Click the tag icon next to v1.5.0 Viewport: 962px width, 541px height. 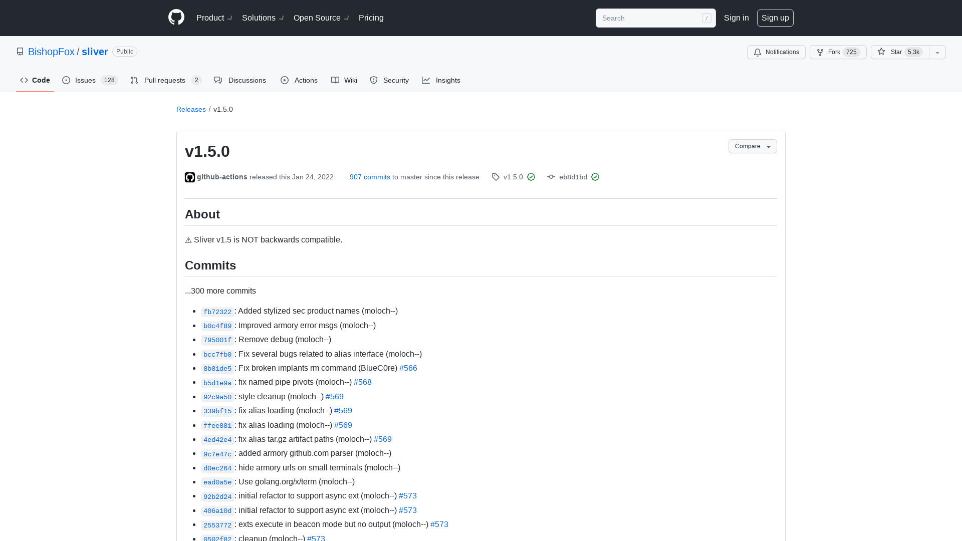click(x=496, y=177)
